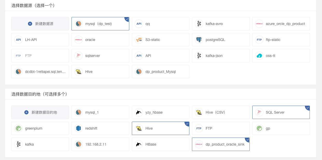Uncheck the dp_product_oracle_sink checkmark

(x=247, y=140)
